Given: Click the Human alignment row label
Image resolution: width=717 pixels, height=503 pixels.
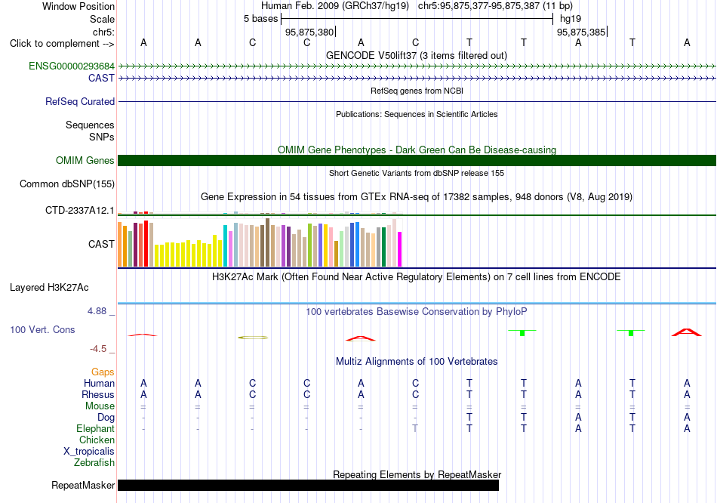Looking at the screenshot, I should (x=99, y=383).
